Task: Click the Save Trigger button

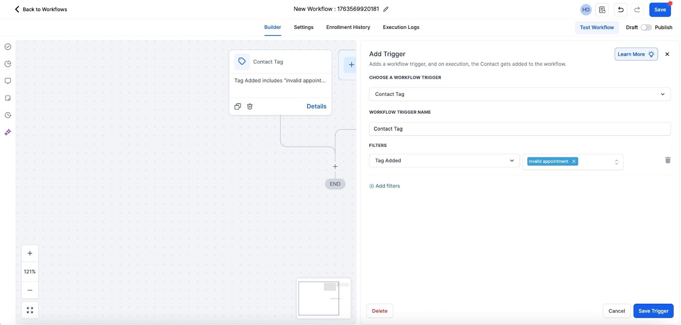Action: (x=653, y=311)
